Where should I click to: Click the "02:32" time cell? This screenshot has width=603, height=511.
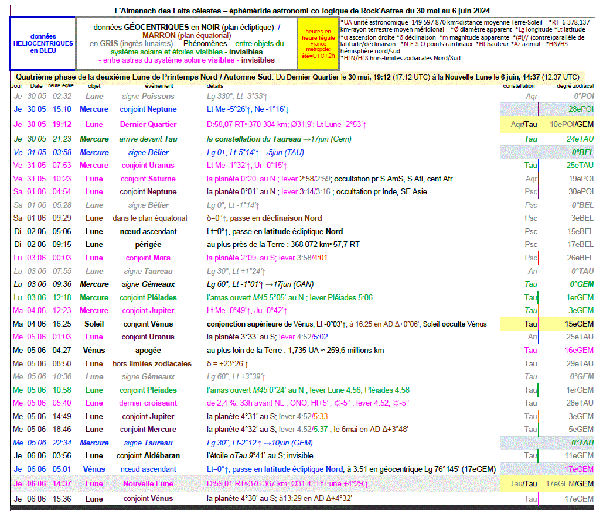[62, 96]
